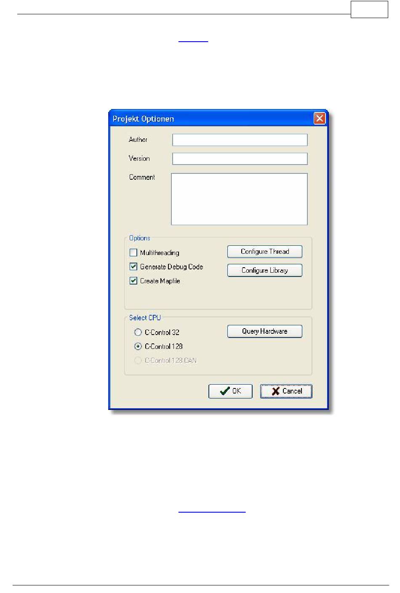Image resolution: width=400 pixels, height=593 pixels.
Task: Open the underlined link below the dialog
Action: (212, 512)
